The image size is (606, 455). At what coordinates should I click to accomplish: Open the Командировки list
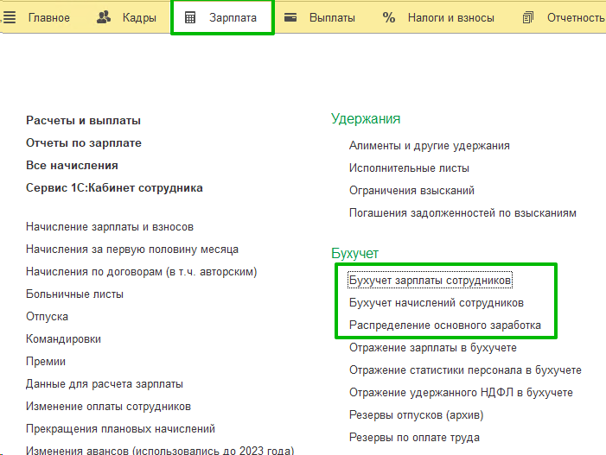[x=63, y=338]
